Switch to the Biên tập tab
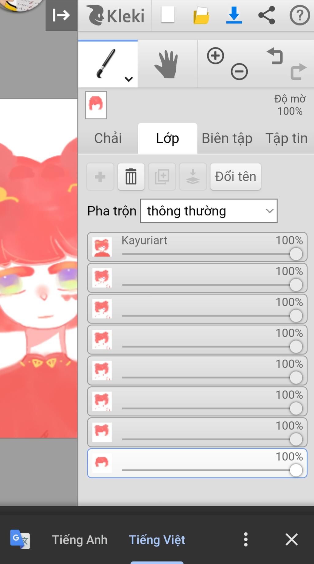 (x=227, y=138)
